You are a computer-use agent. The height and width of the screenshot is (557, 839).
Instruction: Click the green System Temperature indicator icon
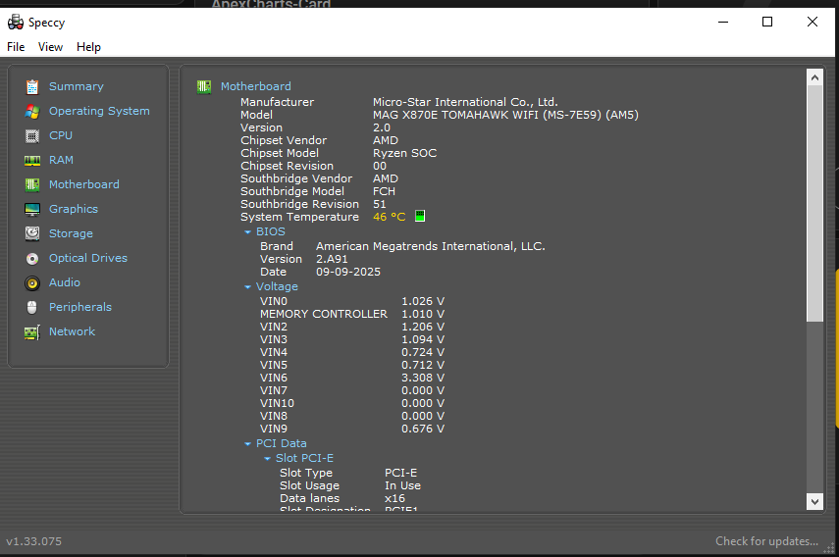point(420,216)
